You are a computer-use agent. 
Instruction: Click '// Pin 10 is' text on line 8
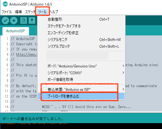(22, 75)
